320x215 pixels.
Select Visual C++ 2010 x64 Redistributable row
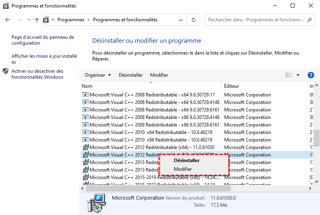coord(197,132)
